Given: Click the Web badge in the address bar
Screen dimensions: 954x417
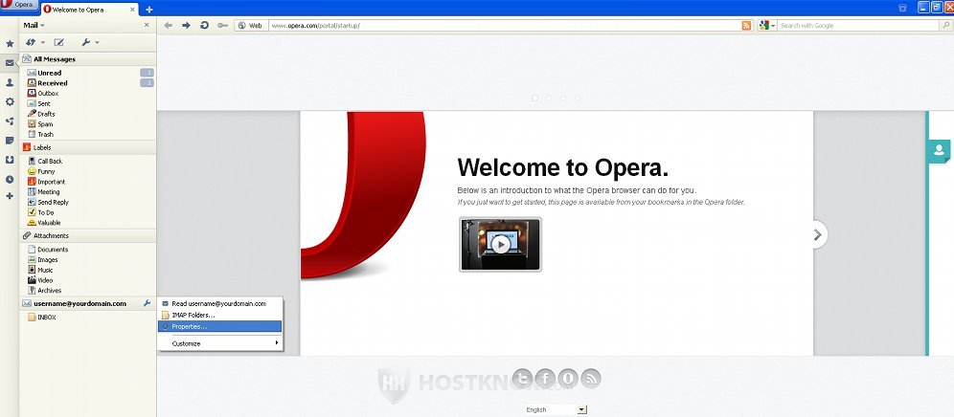Looking at the screenshot, I should coord(251,26).
